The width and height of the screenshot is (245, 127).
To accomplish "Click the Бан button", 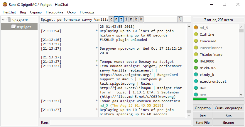I will click(x=203, y=115).
